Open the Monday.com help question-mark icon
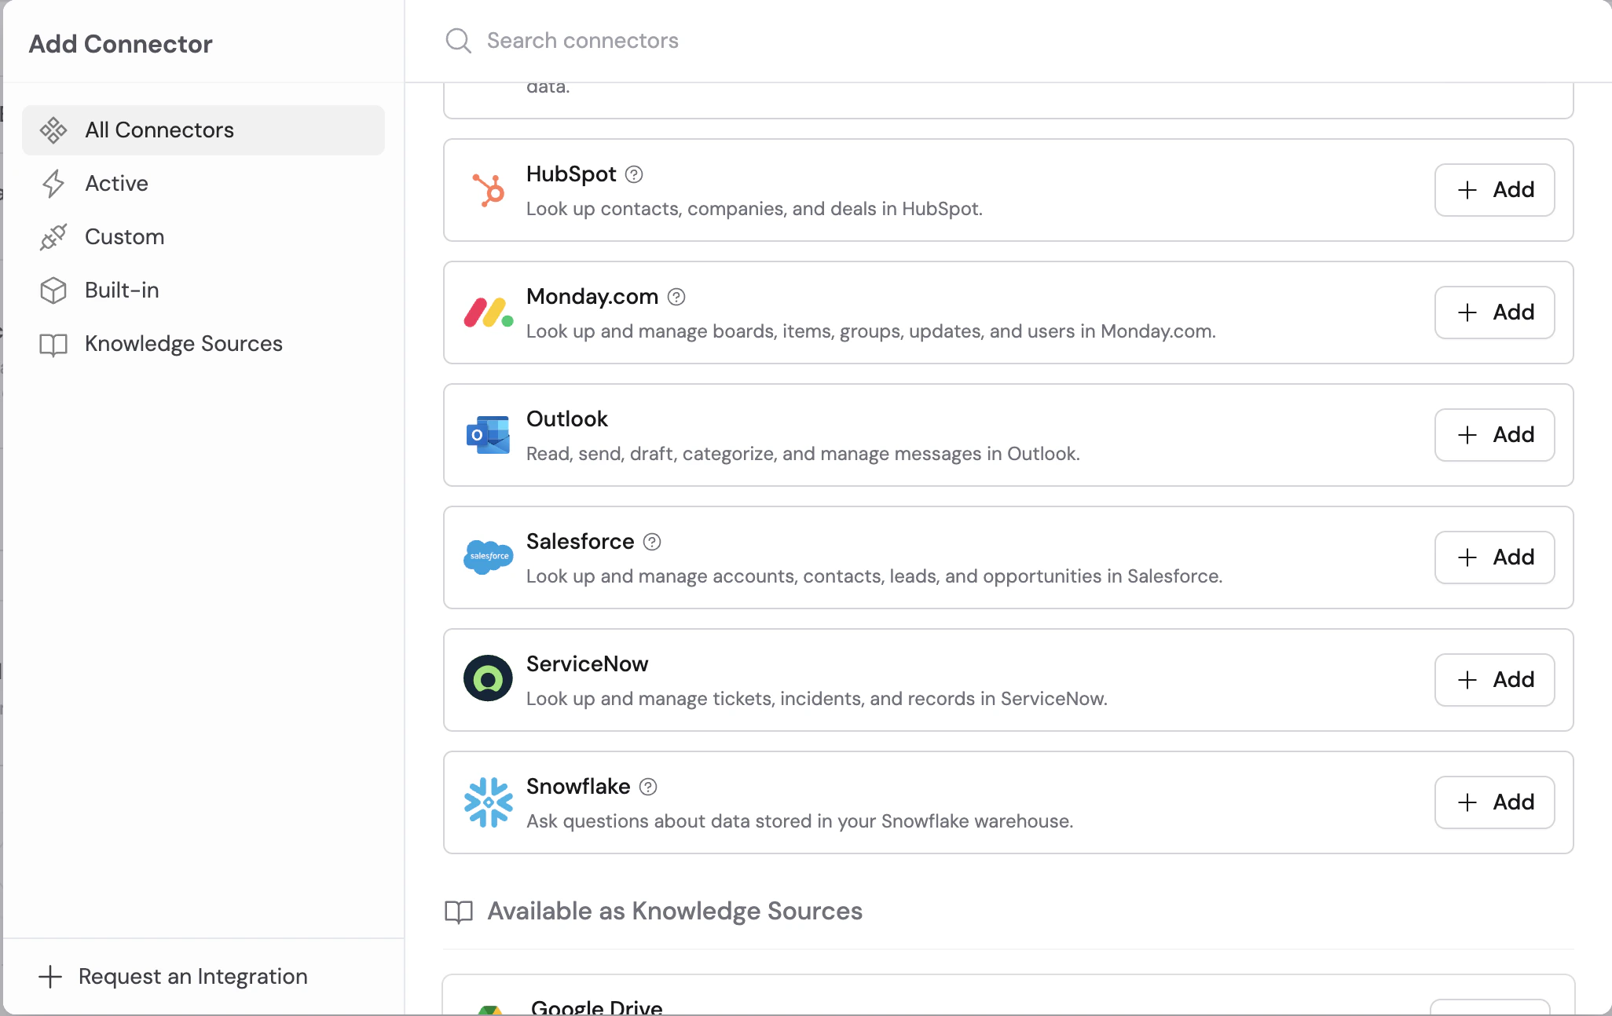The image size is (1612, 1016). coord(676,297)
